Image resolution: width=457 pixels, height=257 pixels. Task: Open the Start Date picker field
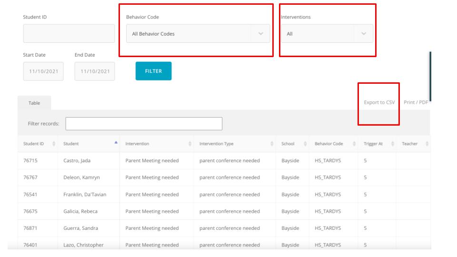pyautogui.click(x=43, y=71)
